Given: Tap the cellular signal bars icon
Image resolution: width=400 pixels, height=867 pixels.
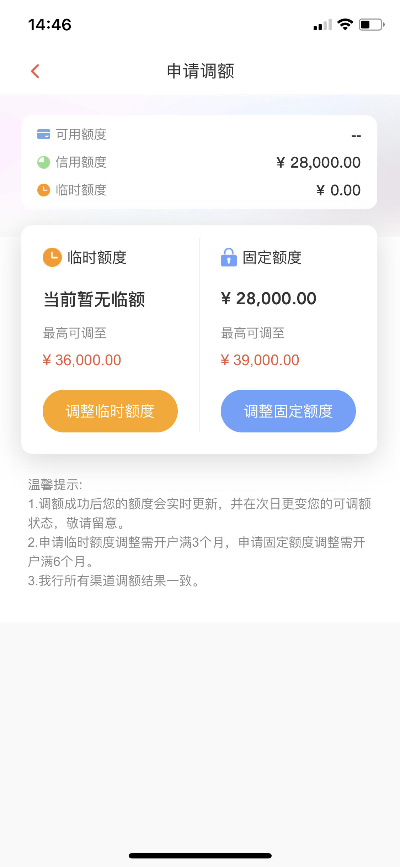Looking at the screenshot, I should tap(322, 25).
